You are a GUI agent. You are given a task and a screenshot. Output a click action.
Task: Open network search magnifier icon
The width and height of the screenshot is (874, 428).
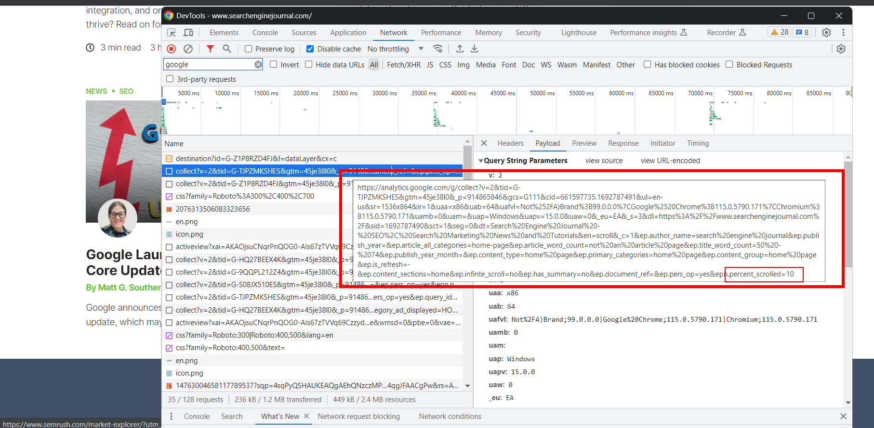[227, 49]
